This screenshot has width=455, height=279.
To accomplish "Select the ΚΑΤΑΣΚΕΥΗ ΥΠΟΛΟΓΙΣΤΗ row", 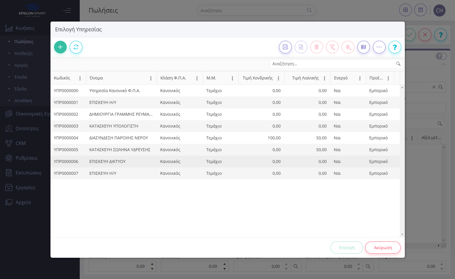I will click(225, 126).
